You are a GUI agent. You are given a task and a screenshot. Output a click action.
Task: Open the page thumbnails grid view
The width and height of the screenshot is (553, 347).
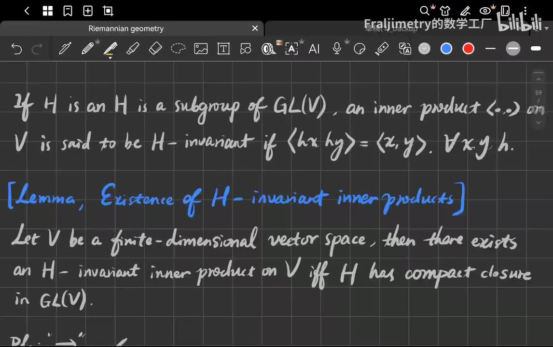click(48, 11)
